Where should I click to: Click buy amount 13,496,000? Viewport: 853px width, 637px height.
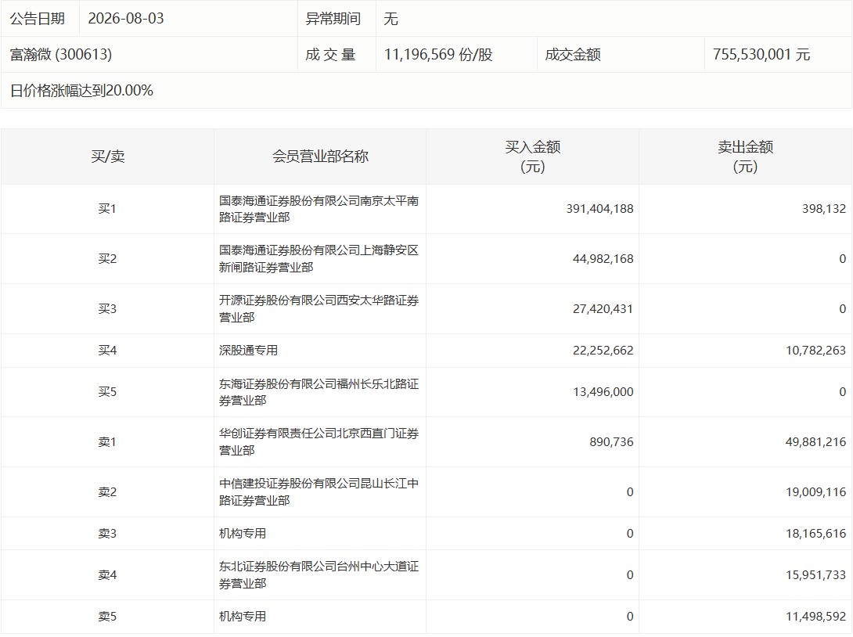click(x=603, y=392)
